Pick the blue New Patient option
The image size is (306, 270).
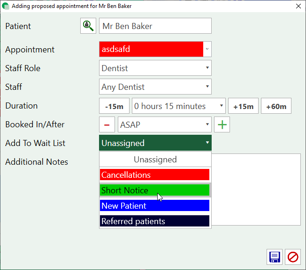click(x=154, y=206)
